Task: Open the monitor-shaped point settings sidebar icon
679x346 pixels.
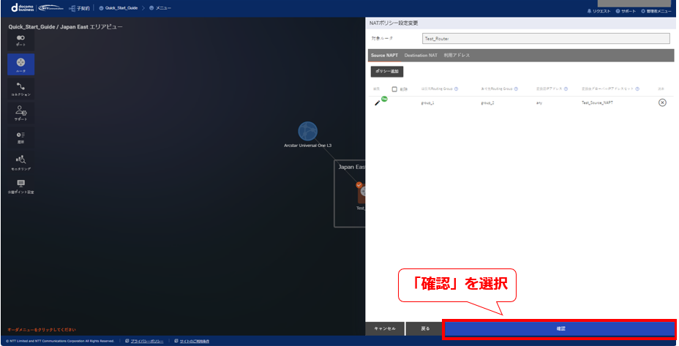Action: pos(20,187)
